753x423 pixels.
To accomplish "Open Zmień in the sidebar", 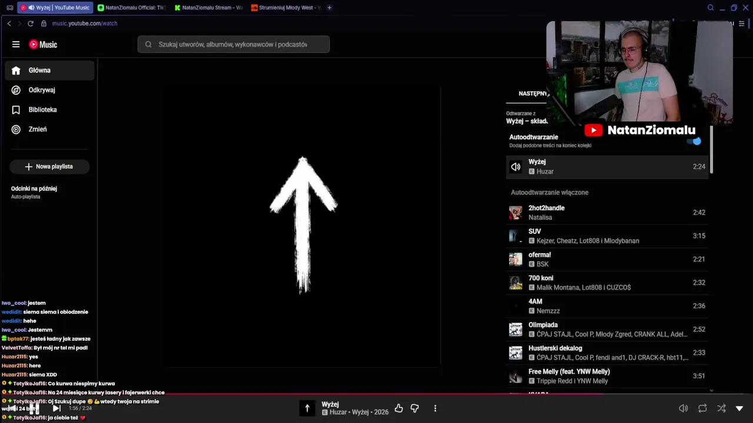I will coord(50,129).
